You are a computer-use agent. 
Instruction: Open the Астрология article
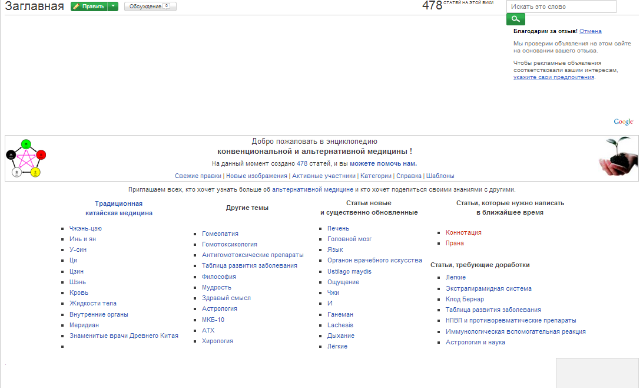220,309
